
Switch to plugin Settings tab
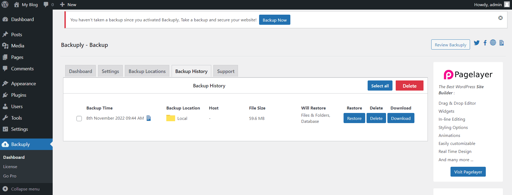pyautogui.click(x=110, y=71)
